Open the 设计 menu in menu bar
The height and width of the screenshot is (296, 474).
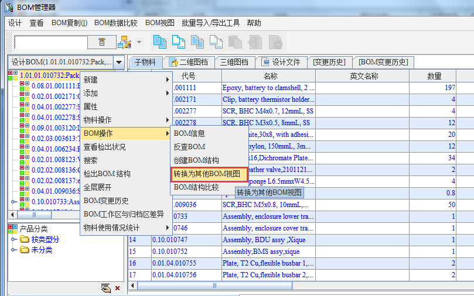[15, 23]
